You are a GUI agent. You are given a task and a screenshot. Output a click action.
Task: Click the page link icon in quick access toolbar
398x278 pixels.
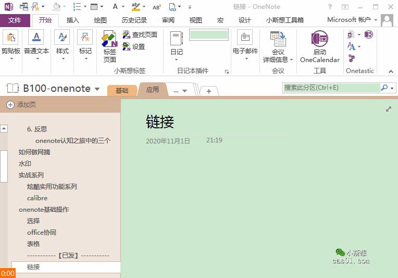(172, 7)
